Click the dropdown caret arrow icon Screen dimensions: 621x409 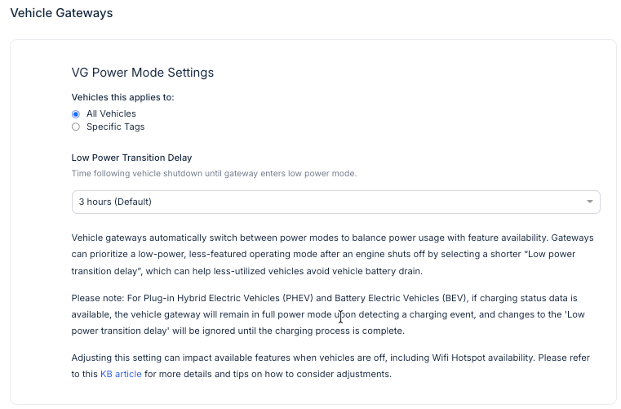tap(590, 202)
